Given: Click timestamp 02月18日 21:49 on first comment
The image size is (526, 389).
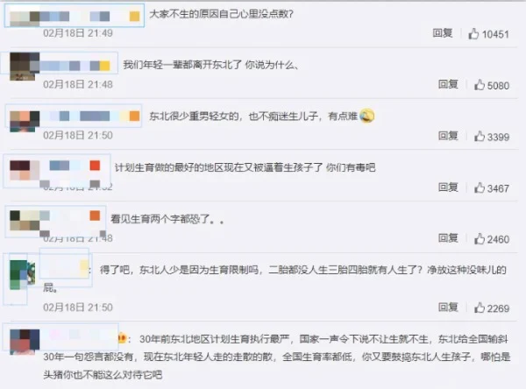Looking at the screenshot, I should point(78,33).
